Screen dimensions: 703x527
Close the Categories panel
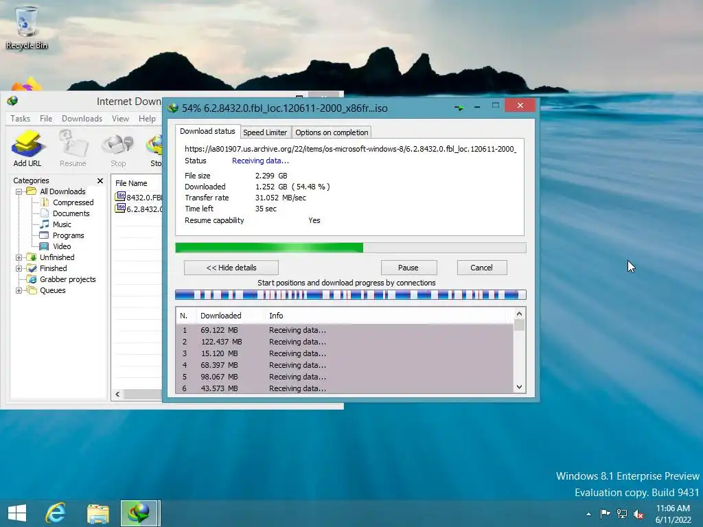pyautogui.click(x=100, y=180)
